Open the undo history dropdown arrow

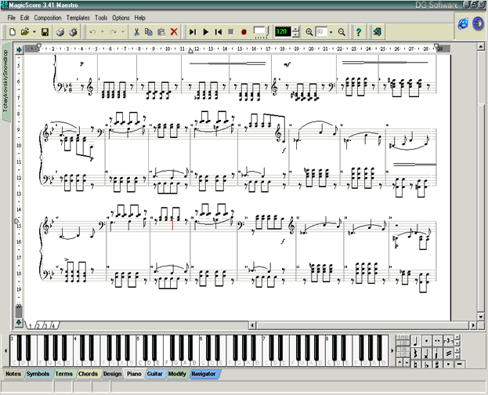[x=103, y=32]
